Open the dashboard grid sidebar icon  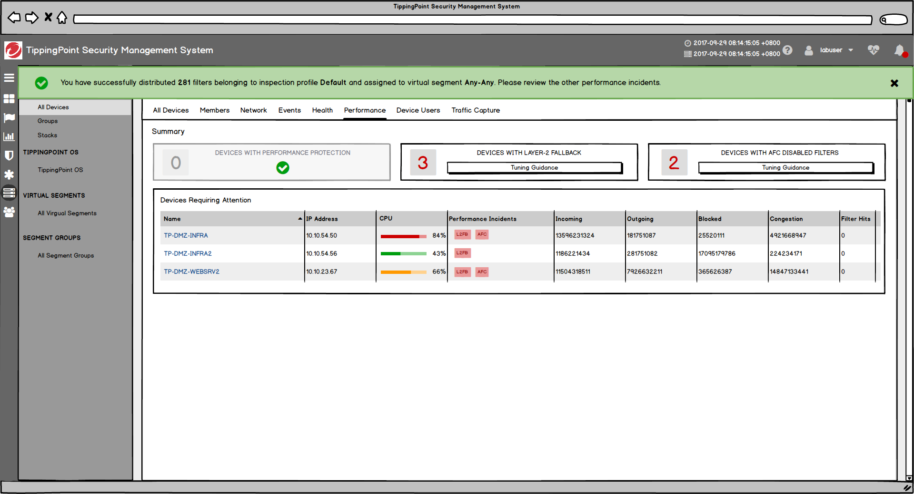(x=9, y=98)
